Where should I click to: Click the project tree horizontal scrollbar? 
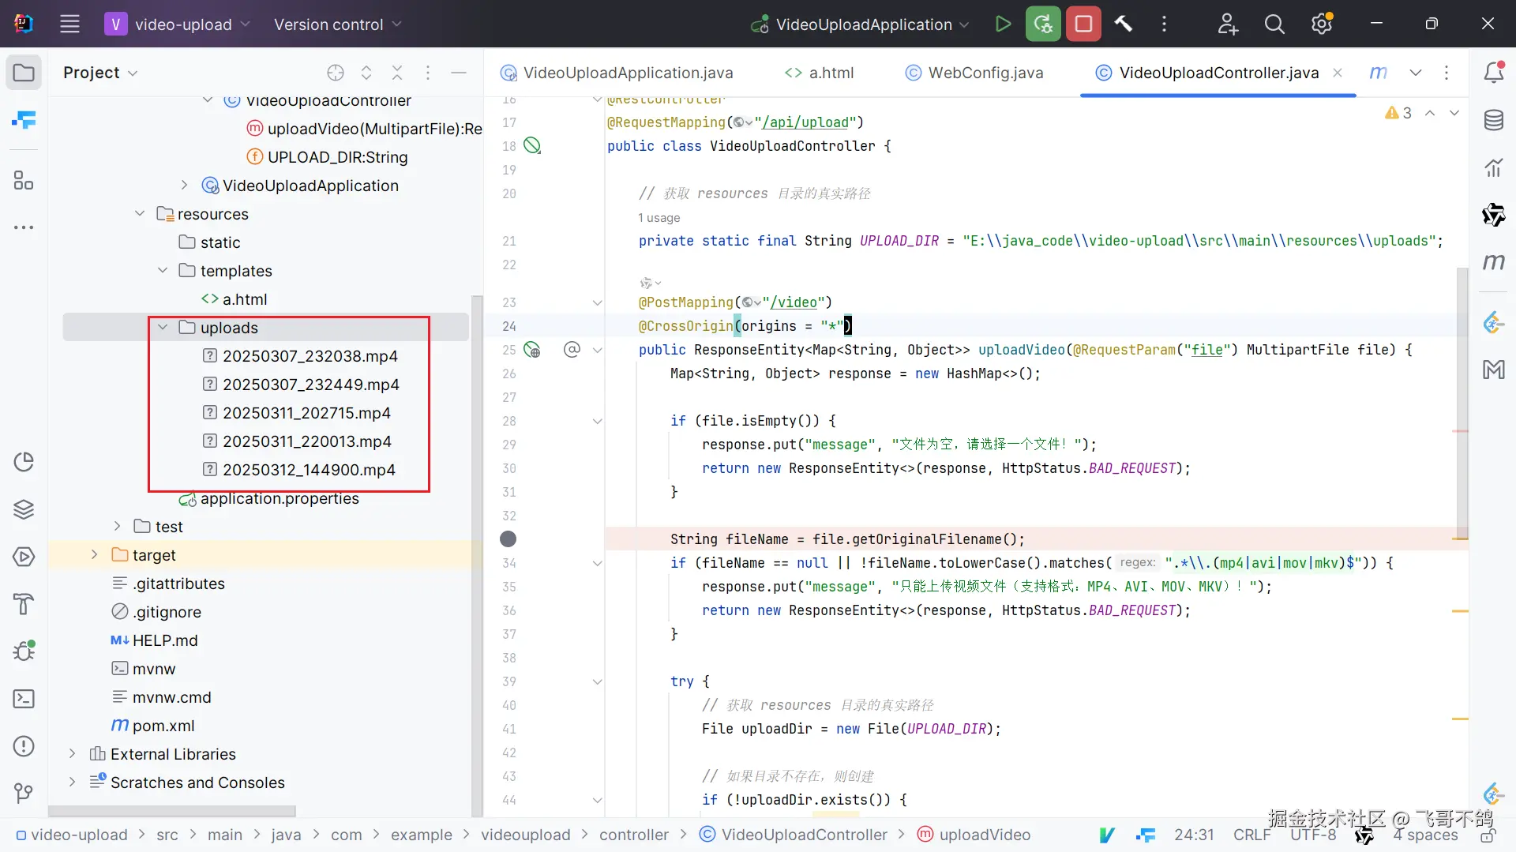[172, 811]
